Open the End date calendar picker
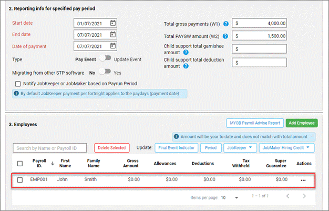Screen dimensions: 329x211 (x=113, y=34)
